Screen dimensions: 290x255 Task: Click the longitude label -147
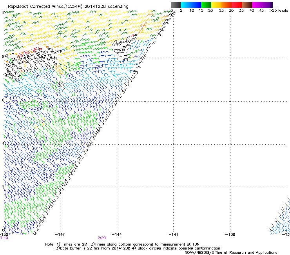60,235
